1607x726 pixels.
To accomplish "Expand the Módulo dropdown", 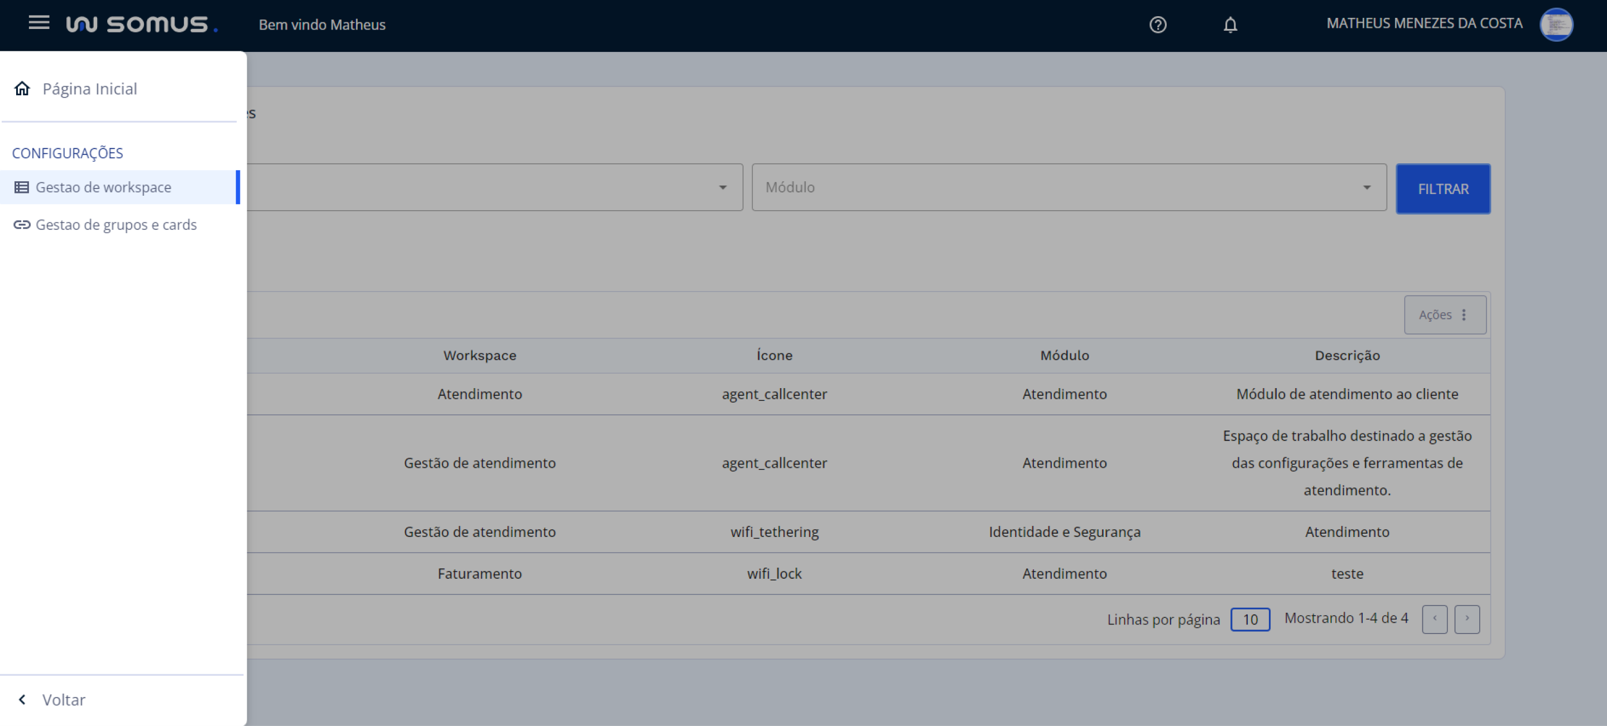I will point(1069,187).
